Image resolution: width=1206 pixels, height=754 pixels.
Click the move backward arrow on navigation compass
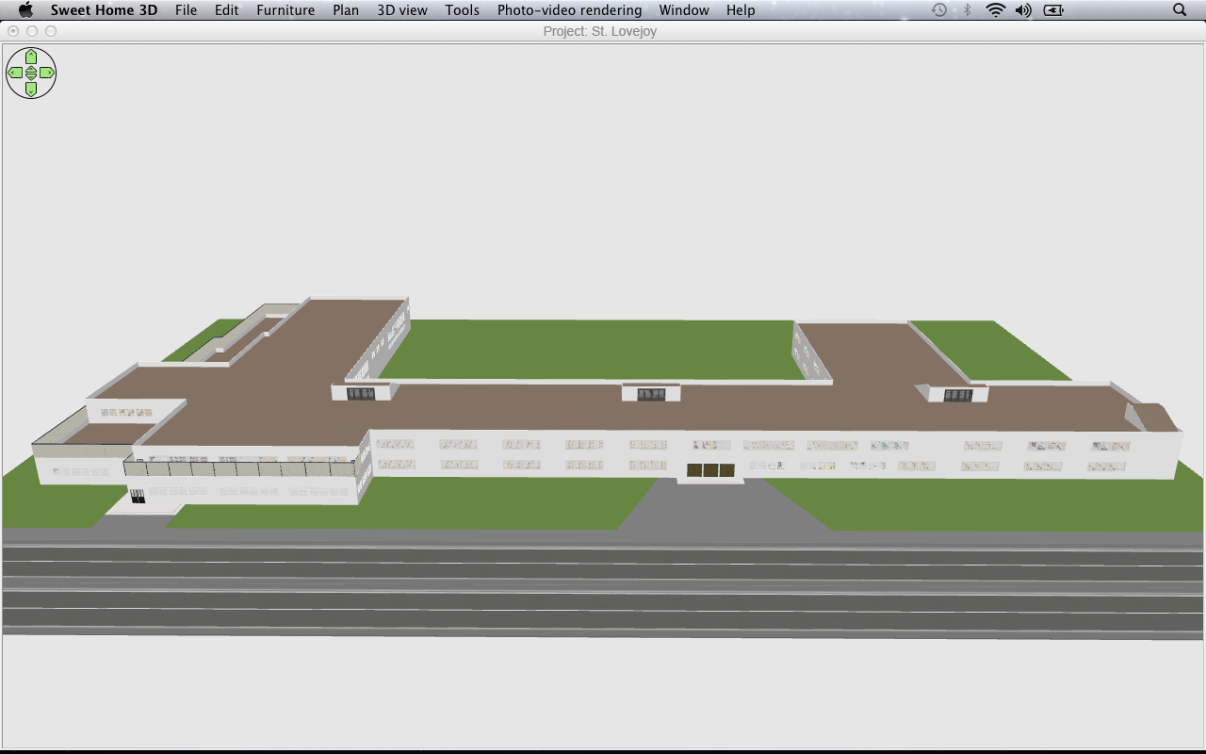pos(31,90)
